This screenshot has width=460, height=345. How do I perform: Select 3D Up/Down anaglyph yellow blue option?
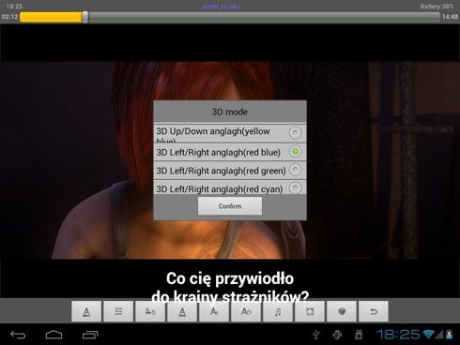point(230,133)
